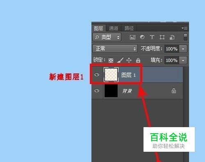Open the 类型 filter type dropdown
This screenshot has height=162, width=205.
tap(107, 37)
